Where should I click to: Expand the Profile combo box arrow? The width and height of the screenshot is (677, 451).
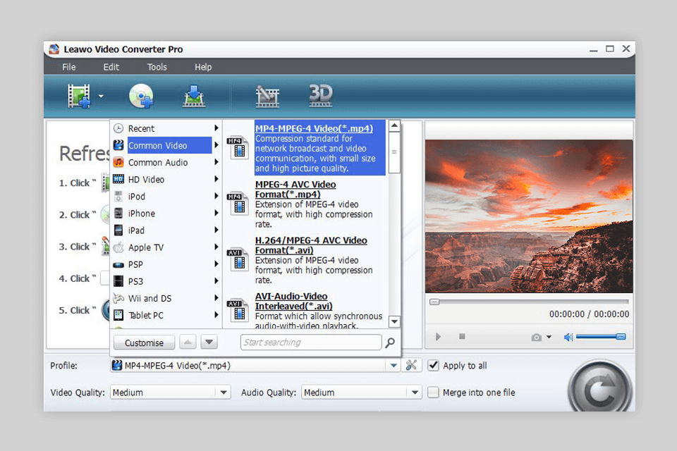tap(394, 366)
